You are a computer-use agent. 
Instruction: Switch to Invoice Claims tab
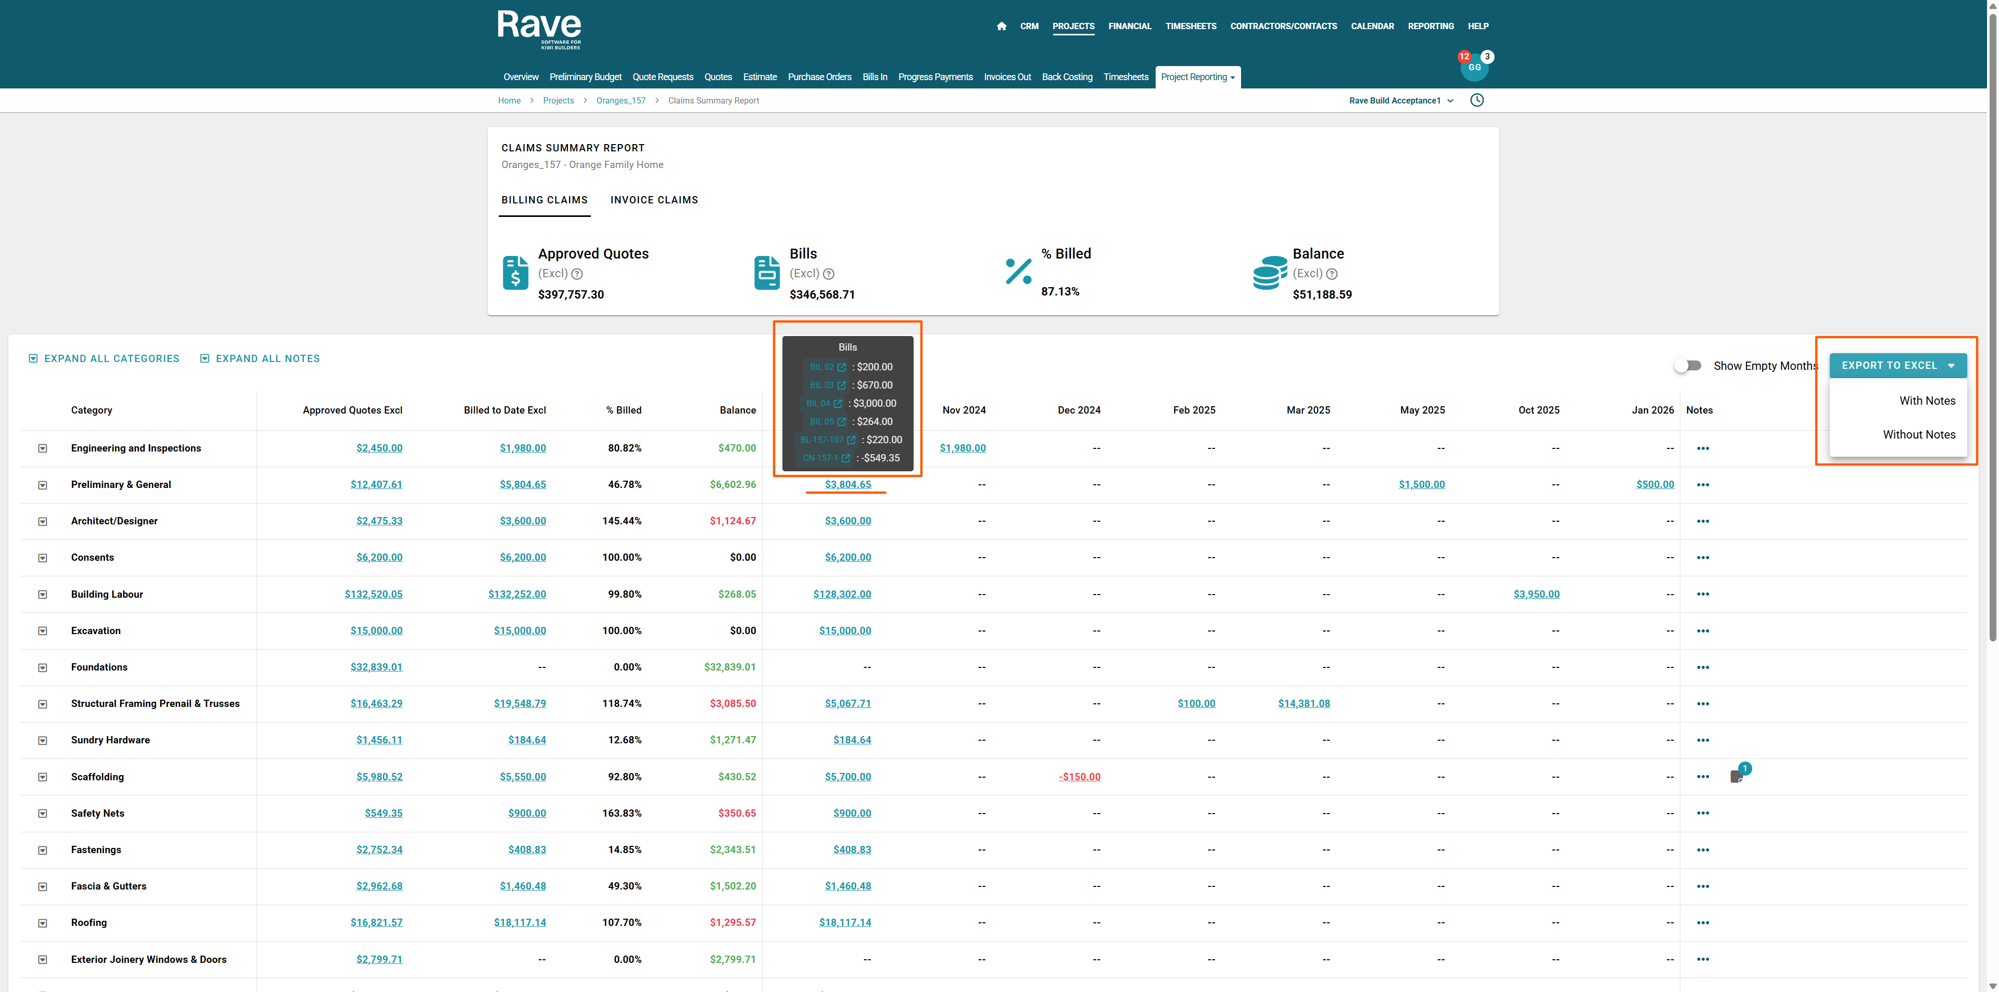coord(653,200)
